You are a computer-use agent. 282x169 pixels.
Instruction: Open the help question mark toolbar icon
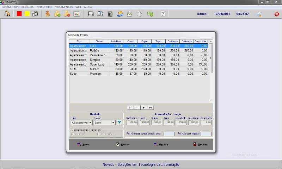pyautogui.click(x=163, y=14)
